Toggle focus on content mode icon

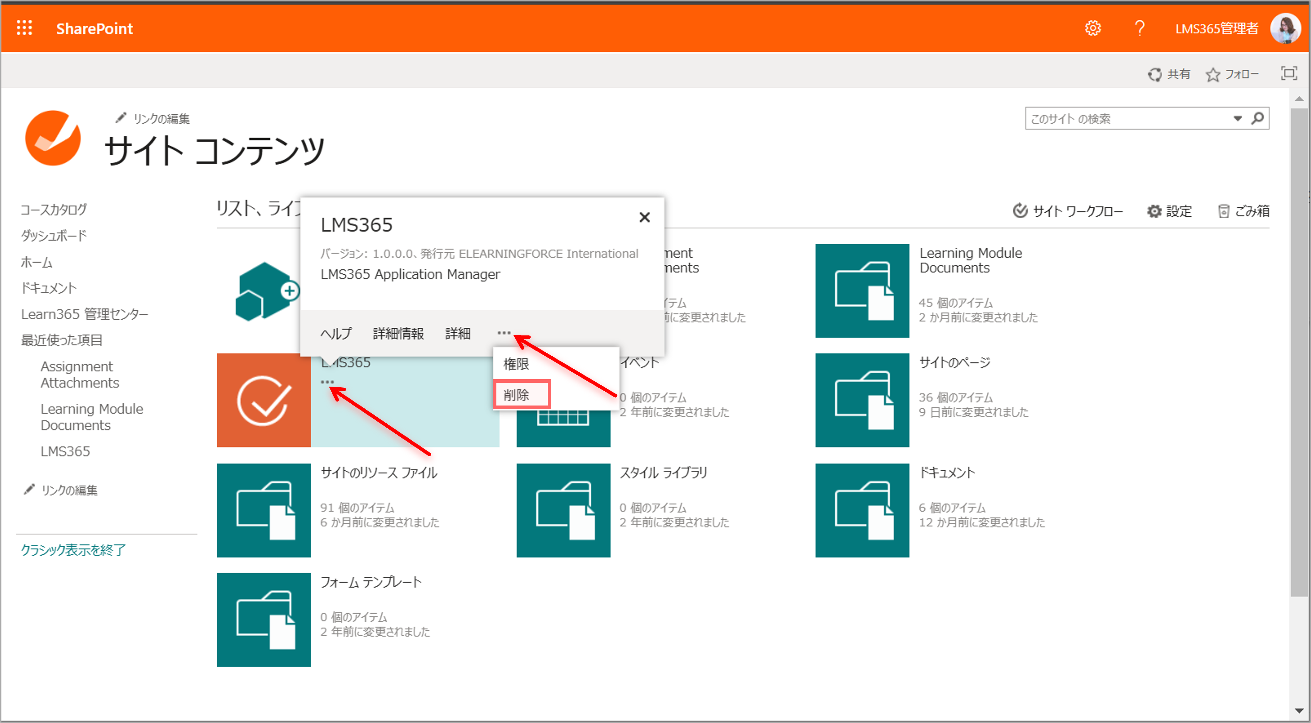click(x=1289, y=73)
